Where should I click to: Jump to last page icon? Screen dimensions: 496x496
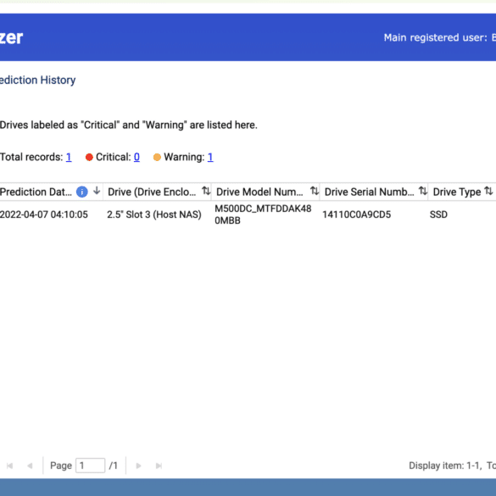[x=159, y=465]
